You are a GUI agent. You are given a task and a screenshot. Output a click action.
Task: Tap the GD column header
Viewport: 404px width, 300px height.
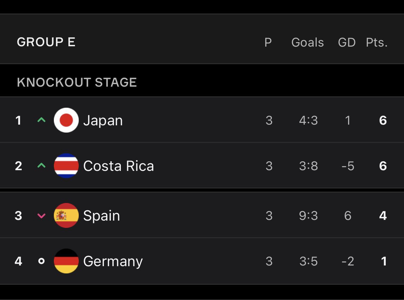(347, 42)
